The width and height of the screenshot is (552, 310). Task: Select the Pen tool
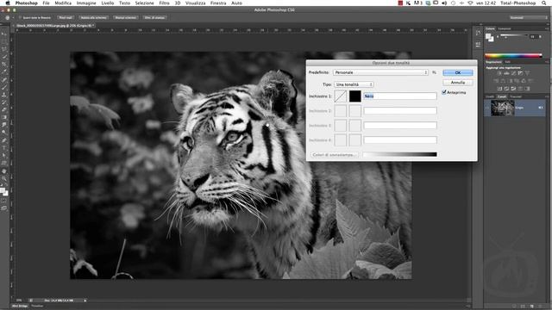point(4,139)
